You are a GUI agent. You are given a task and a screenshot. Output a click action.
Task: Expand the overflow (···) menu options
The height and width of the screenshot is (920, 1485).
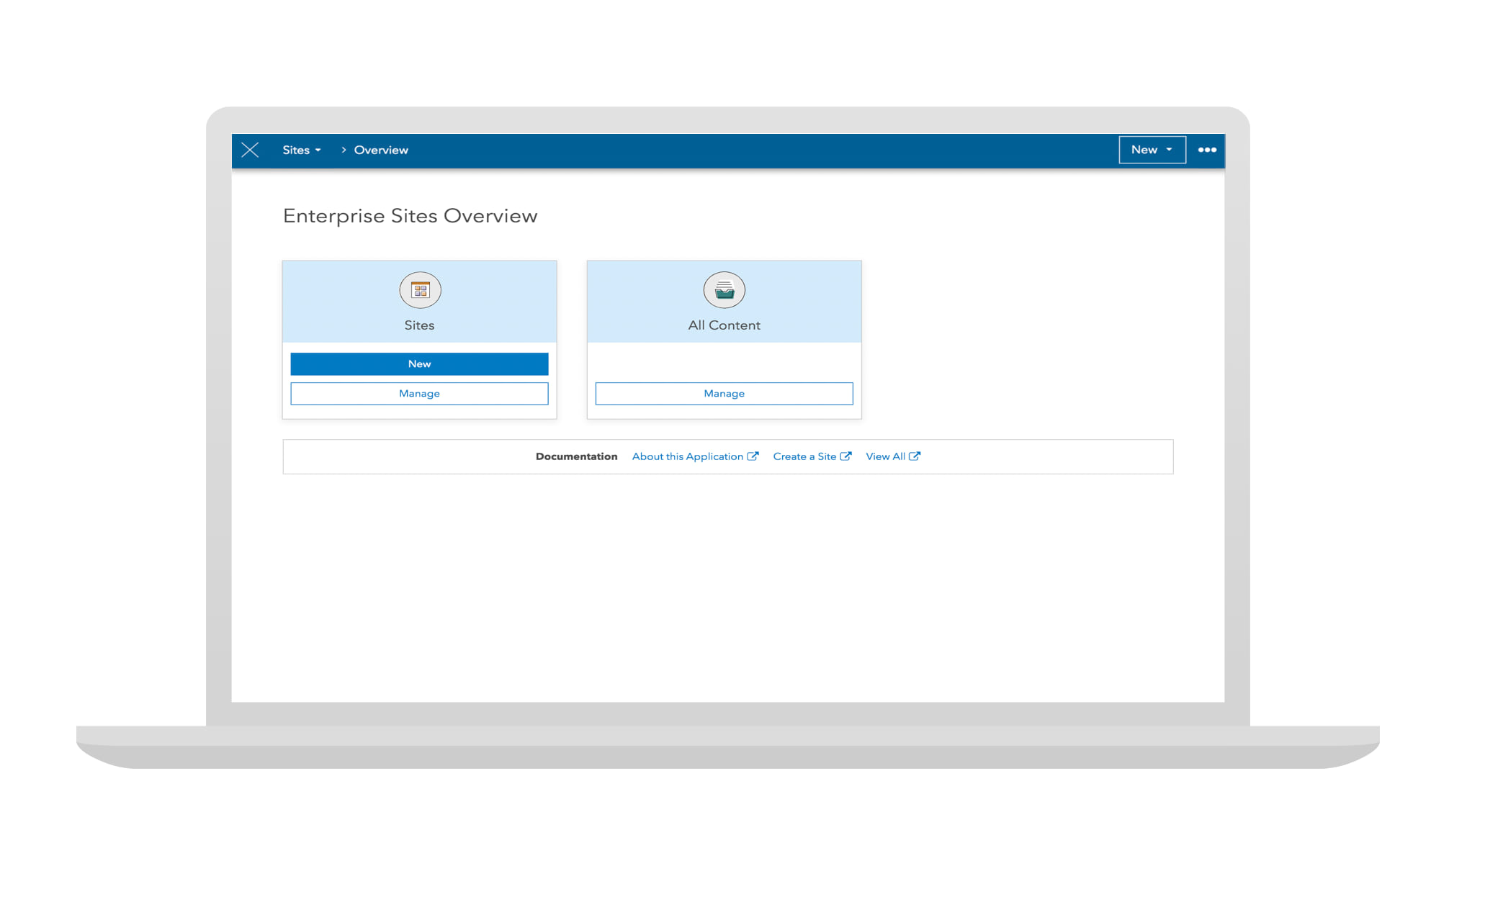[1208, 150]
